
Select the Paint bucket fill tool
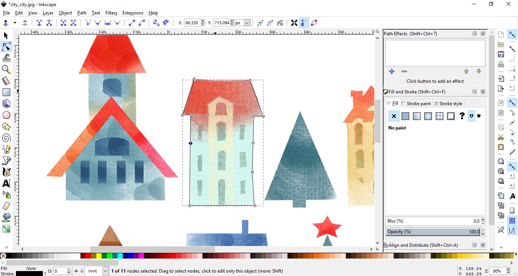point(6,218)
